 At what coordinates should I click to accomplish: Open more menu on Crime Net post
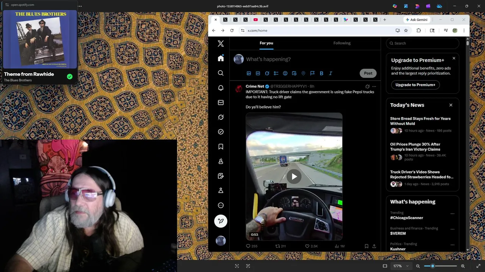[x=374, y=87]
